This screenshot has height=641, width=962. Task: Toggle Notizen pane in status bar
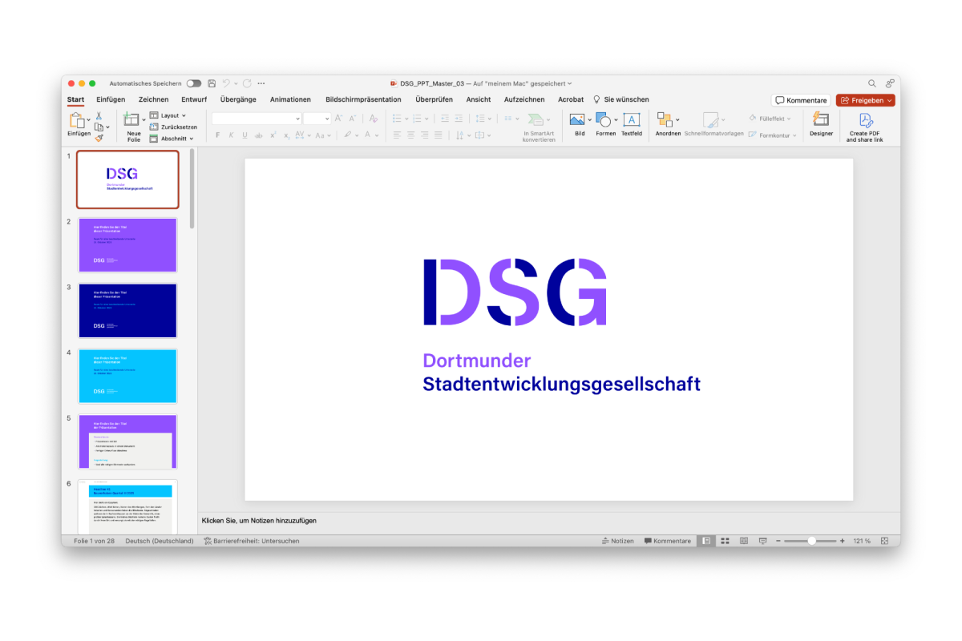617,541
